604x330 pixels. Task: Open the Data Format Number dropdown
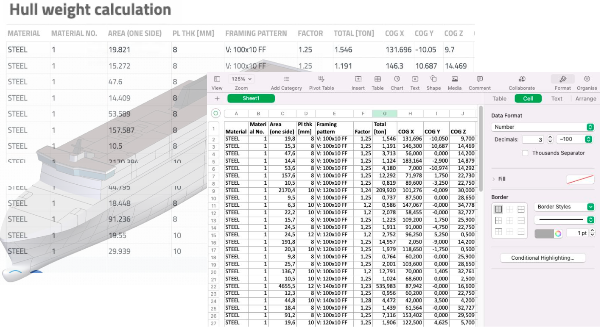point(542,127)
